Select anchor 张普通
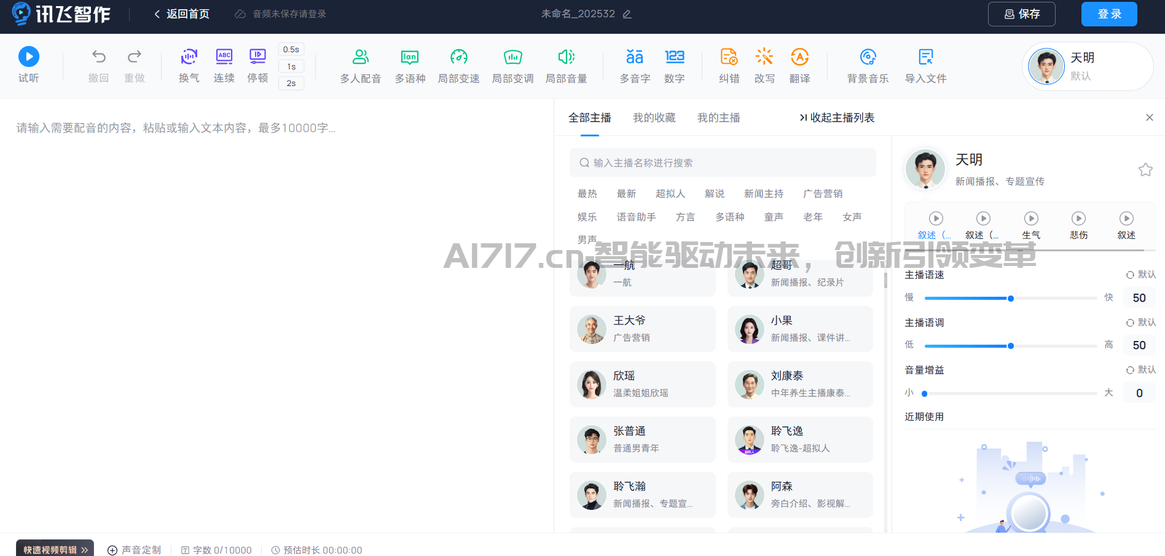Screen dimensions: 1165x556 pyautogui.click(x=642, y=439)
